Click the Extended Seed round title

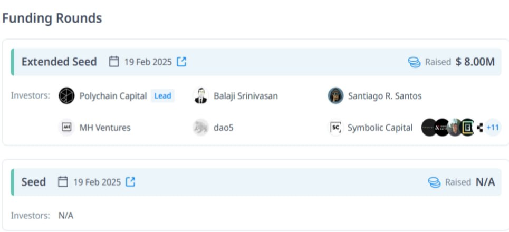59,62
